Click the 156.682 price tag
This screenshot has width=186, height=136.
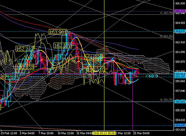point(180,102)
